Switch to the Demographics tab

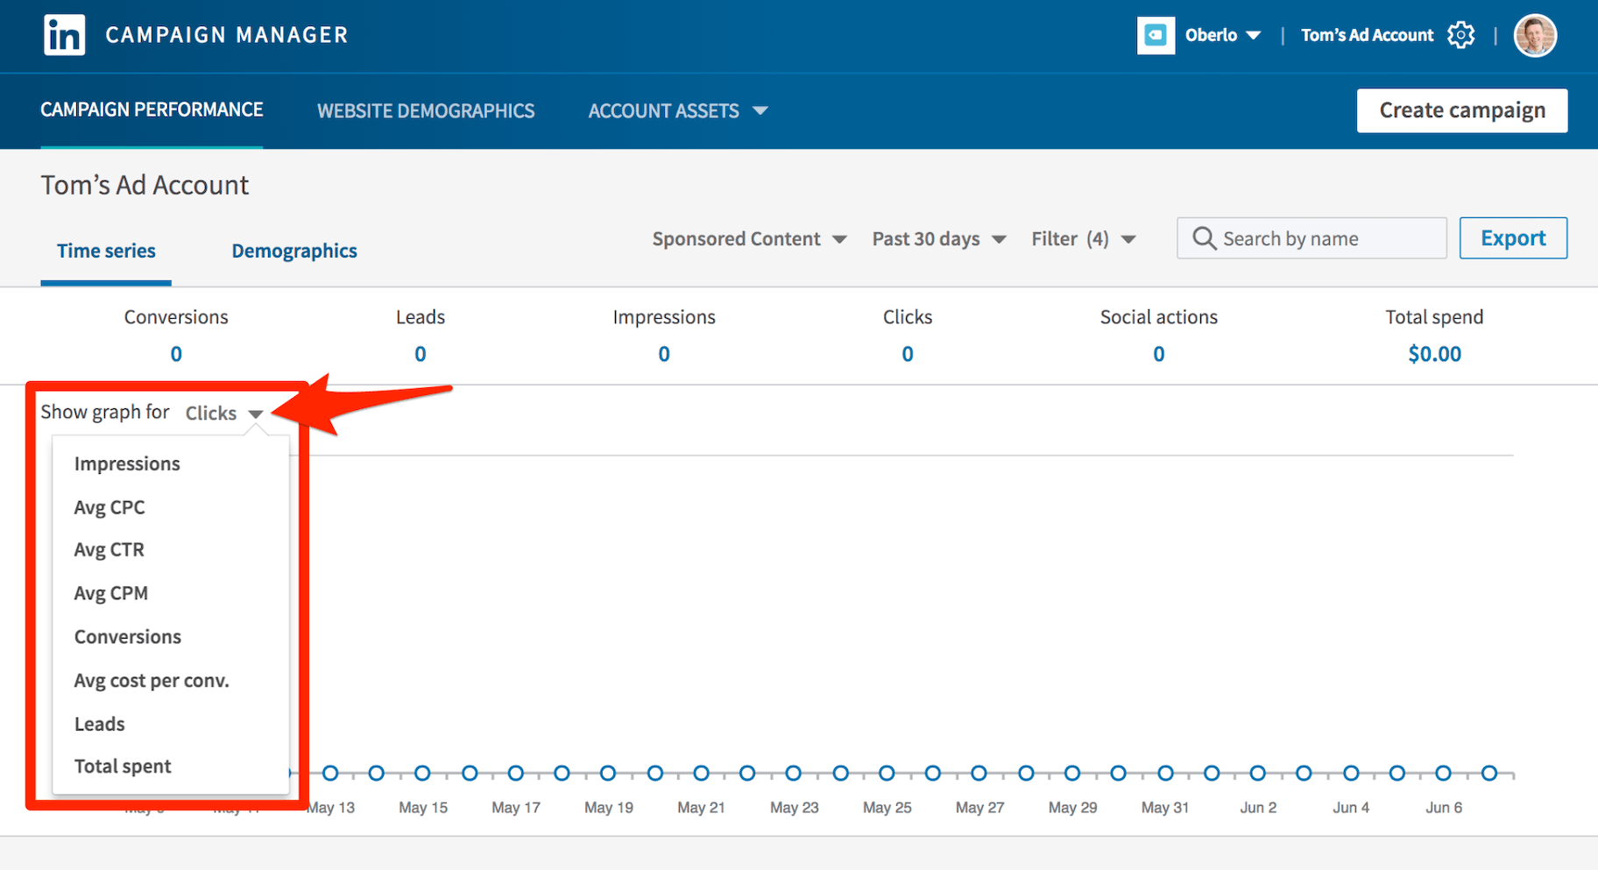click(x=294, y=251)
